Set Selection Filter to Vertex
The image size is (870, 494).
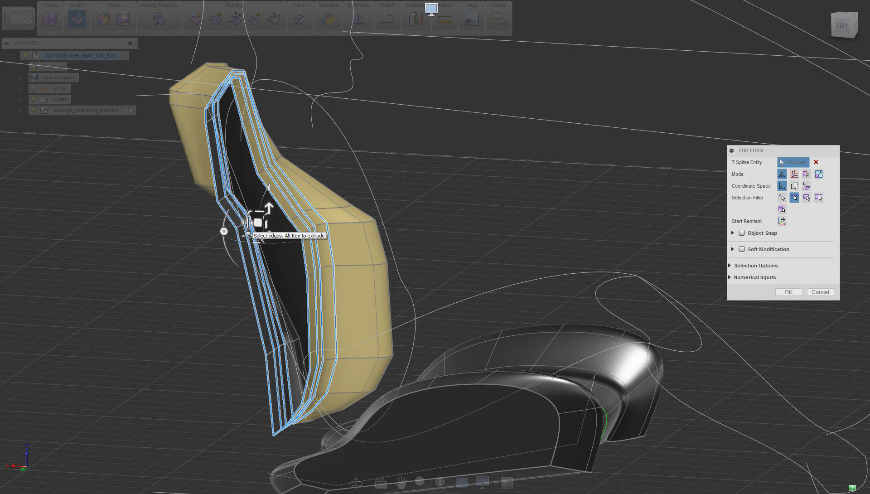click(782, 198)
